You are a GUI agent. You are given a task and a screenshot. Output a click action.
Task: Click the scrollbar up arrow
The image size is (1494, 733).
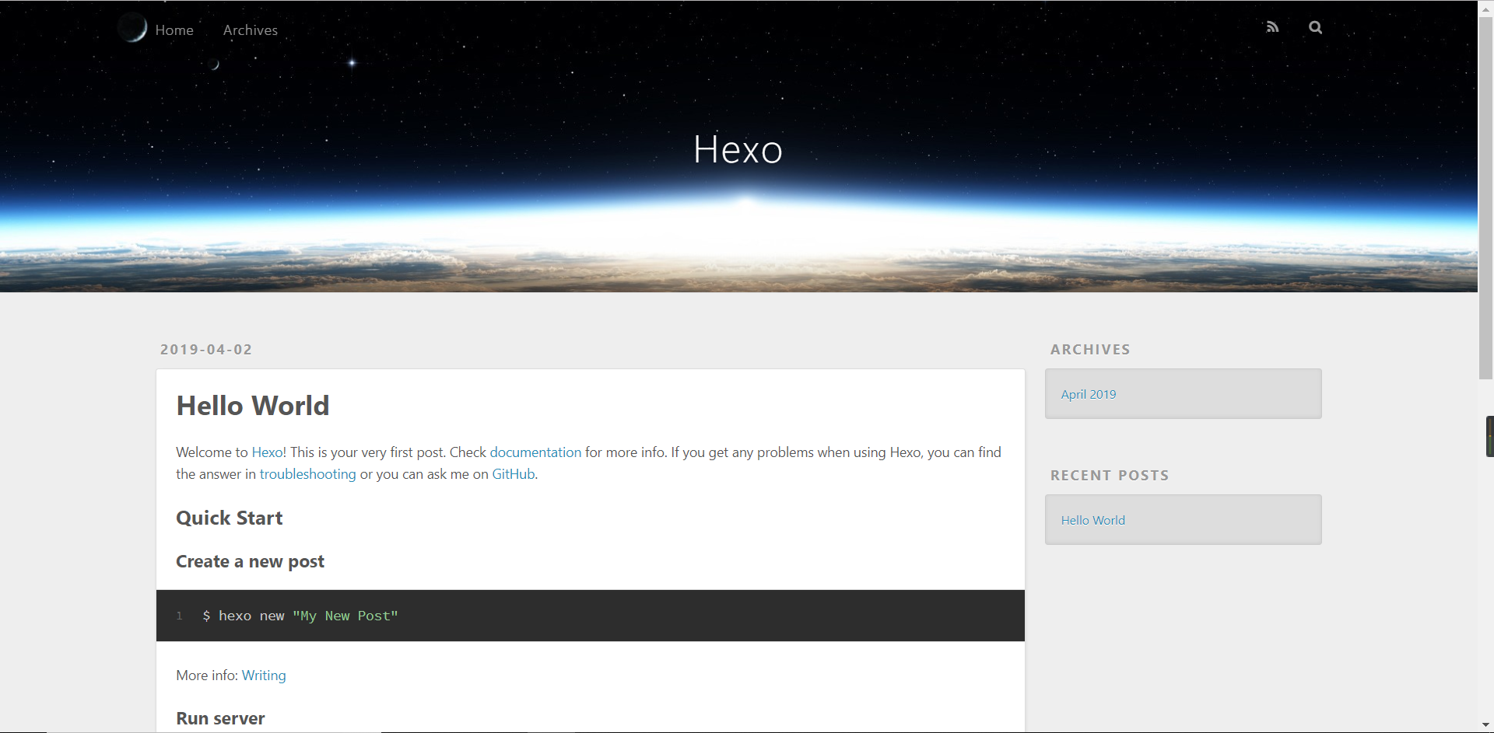point(1485,8)
